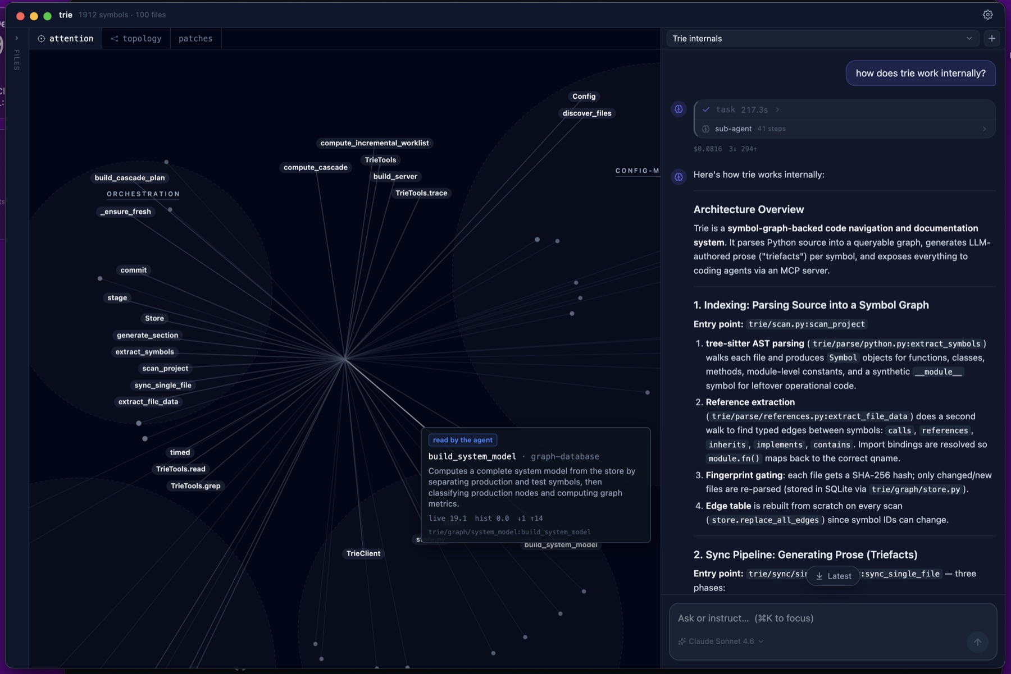Select the compute_incremental_worklist node

coord(375,143)
